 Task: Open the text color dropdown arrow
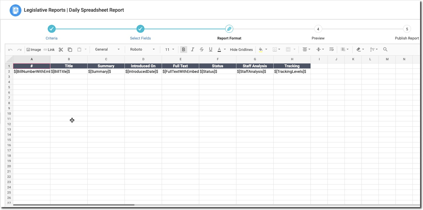pos(225,49)
